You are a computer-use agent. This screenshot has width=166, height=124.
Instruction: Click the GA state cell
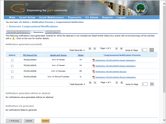(x=81, y=71)
